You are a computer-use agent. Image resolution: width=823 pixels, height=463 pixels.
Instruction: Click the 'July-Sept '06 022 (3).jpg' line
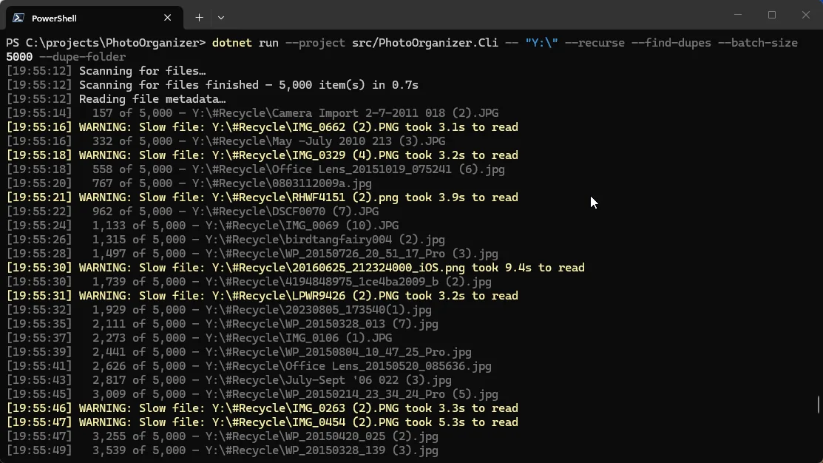[x=228, y=380]
